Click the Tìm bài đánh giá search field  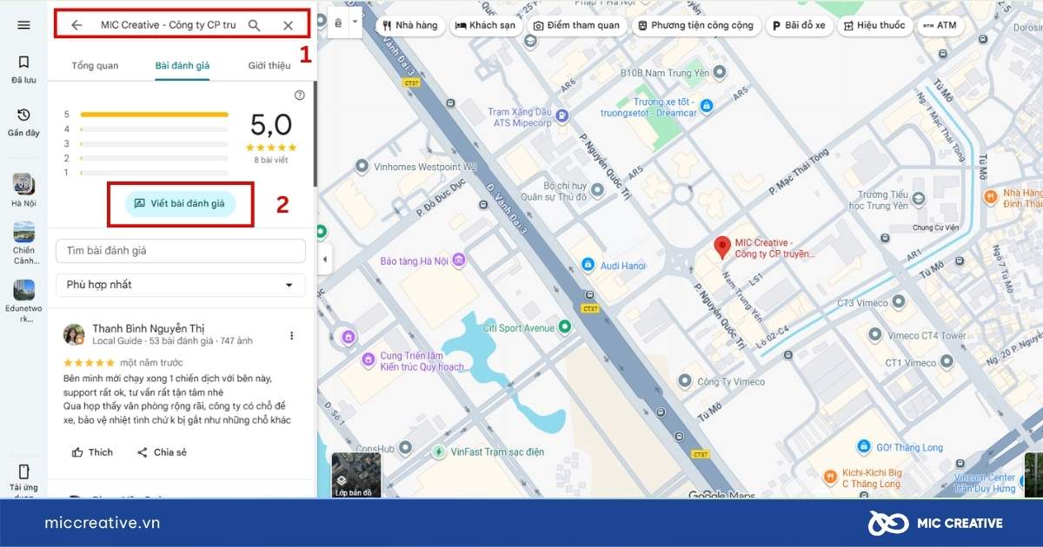point(181,251)
